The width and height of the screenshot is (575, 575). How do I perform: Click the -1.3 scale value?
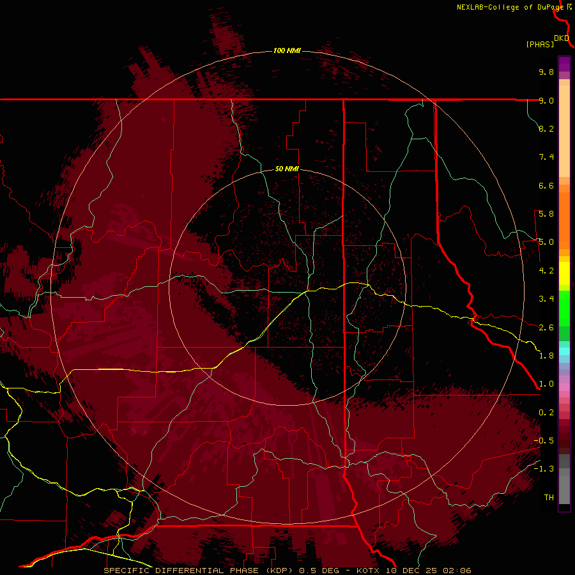[544, 469]
